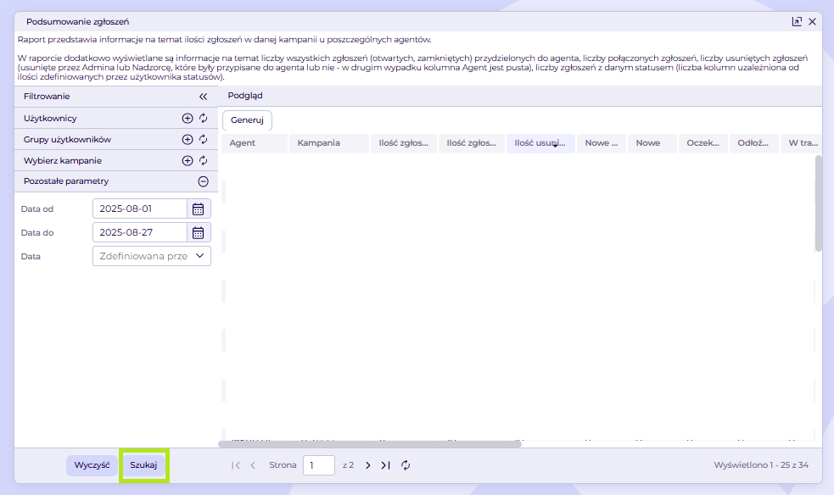
Task: Click the horizontal scrollbar under the grid
Action: pos(370,444)
